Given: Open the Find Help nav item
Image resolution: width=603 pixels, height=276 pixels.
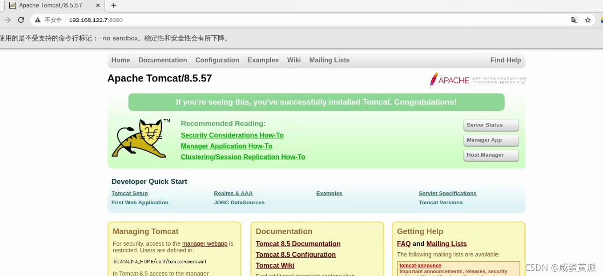Looking at the screenshot, I should point(506,60).
